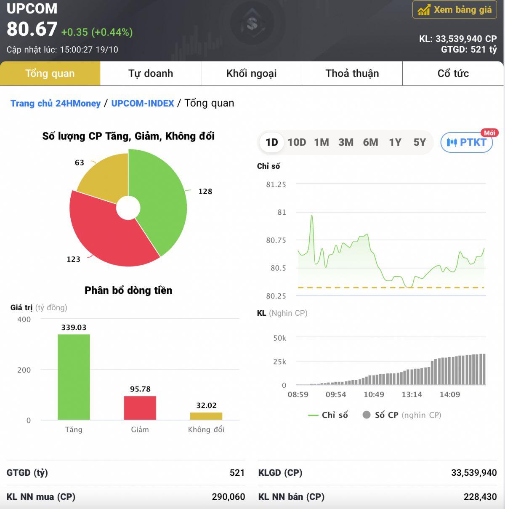505x509 pixels.
Task: Toggle the Chỉ số legend line marker
Action: point(313,415)
